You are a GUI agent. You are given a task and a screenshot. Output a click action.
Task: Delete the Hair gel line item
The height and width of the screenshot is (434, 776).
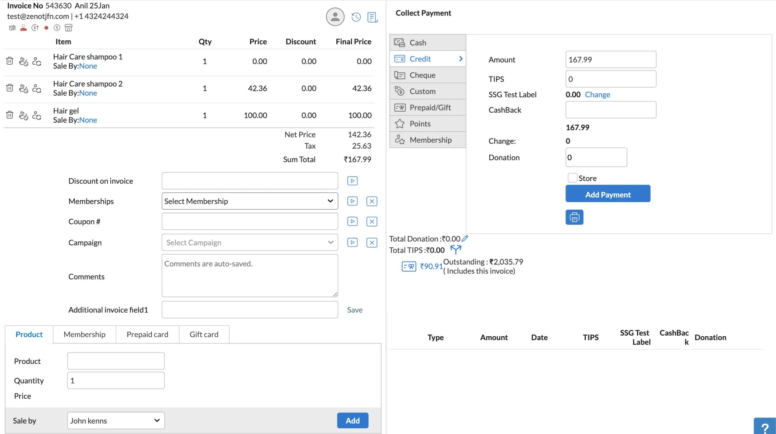[x=10, y=115]
